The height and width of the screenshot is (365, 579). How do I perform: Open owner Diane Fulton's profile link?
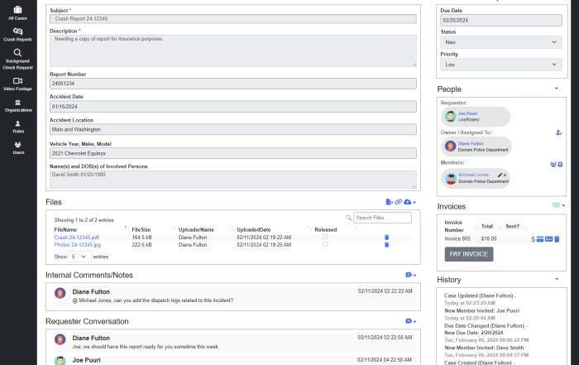click(471, 143)
